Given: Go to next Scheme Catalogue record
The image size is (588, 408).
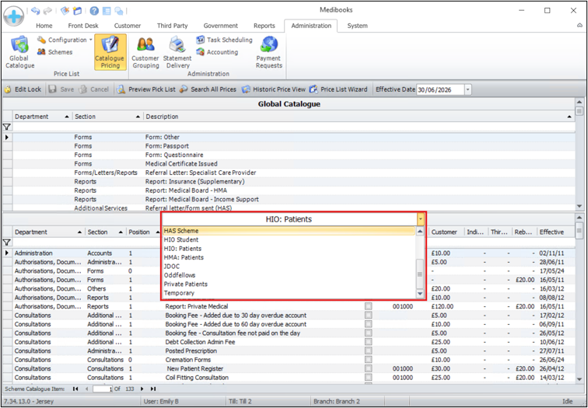Looking at the screenshot, I should [x=142, y=389].
